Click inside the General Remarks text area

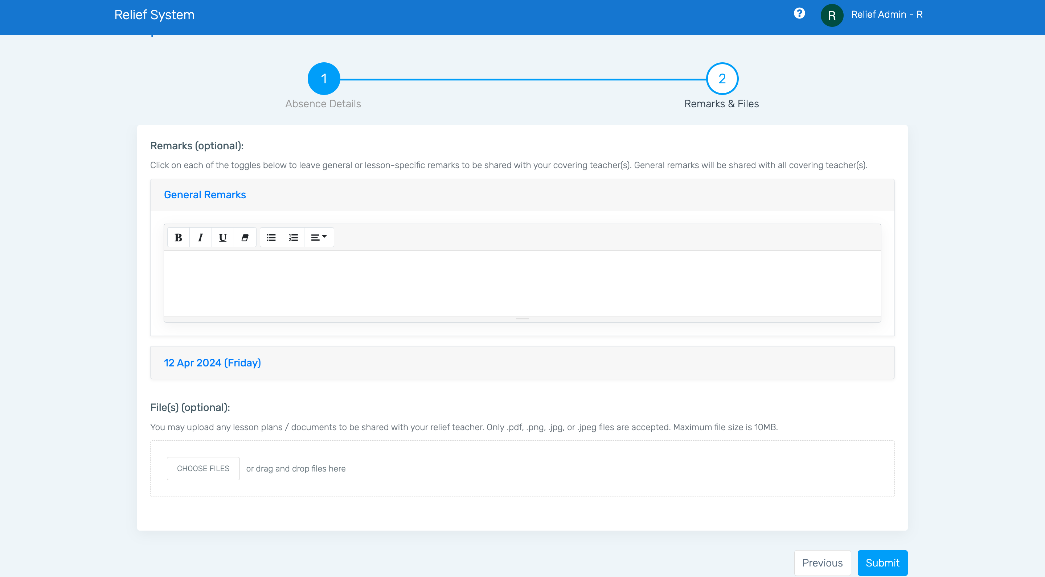tap(523, 284)
